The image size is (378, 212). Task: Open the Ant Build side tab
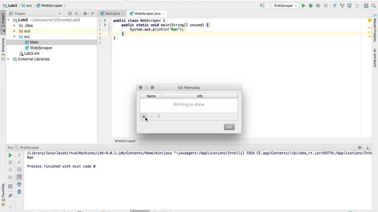click(375, 58)
